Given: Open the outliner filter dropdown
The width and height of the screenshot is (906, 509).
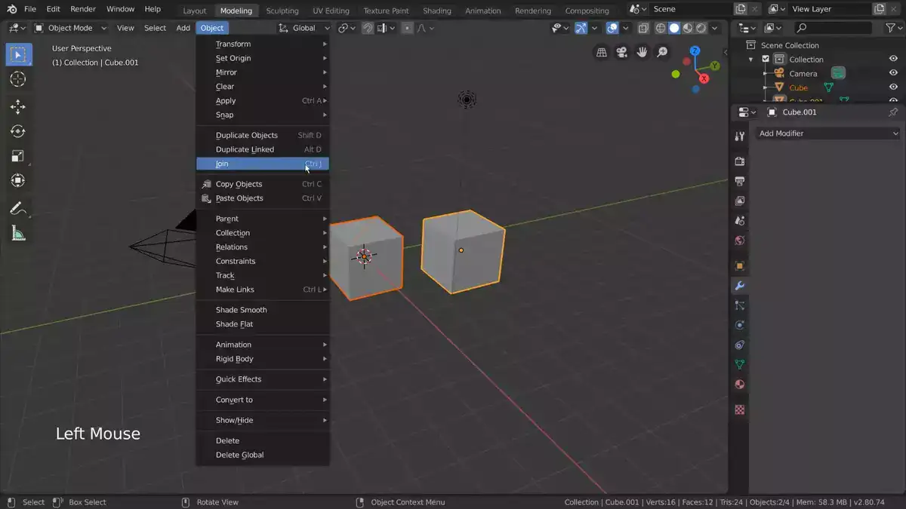Looking at the screenshot, I should click(x=892, y=28).
